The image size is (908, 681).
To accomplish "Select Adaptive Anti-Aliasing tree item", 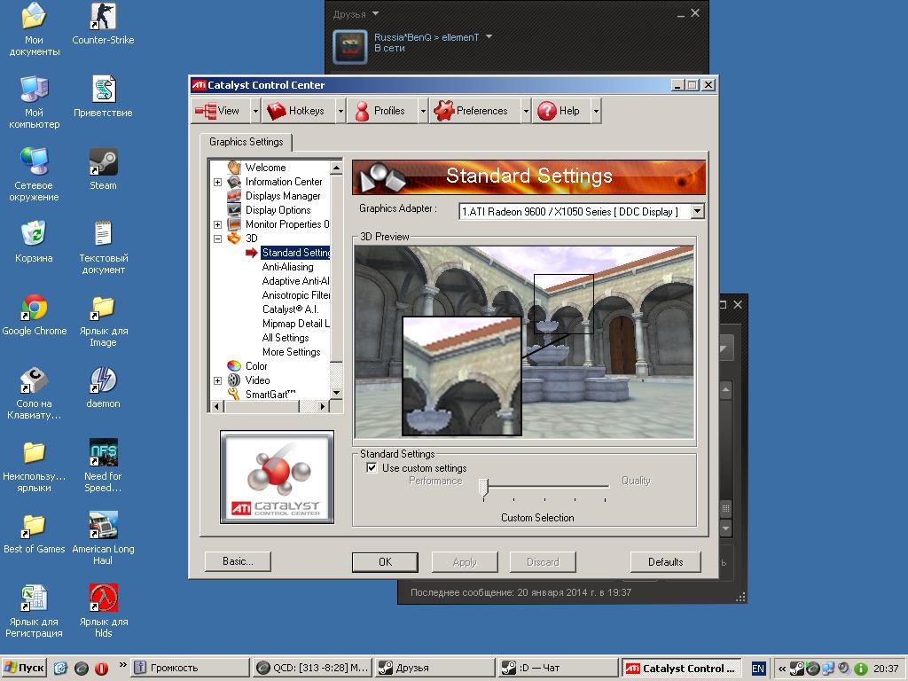I will click(295, 281).
